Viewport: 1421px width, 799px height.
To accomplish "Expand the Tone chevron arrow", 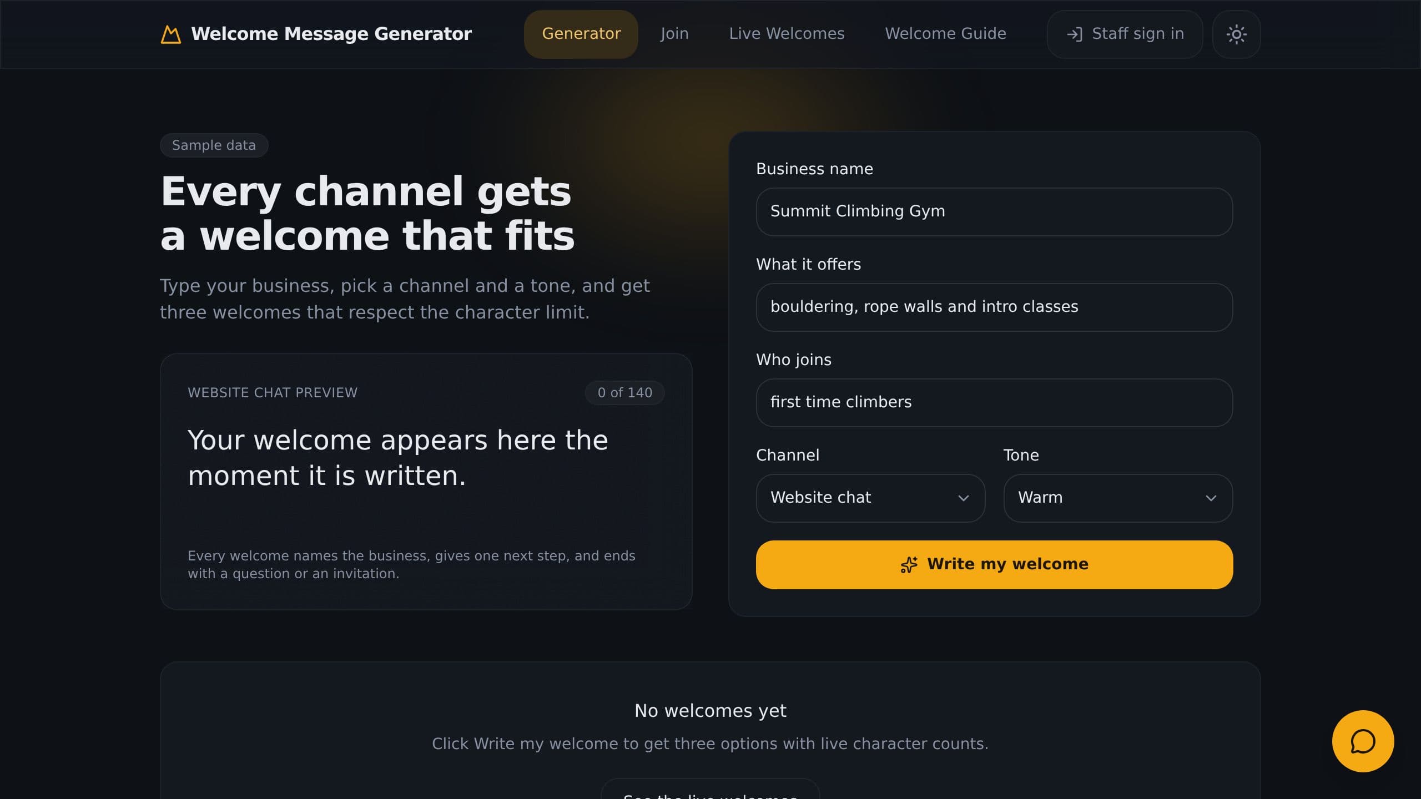I will (1211, 498).
